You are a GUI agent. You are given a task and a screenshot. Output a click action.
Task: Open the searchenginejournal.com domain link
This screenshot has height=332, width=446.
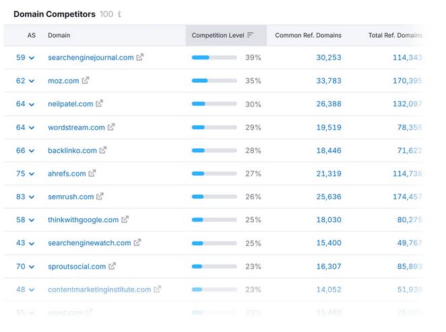tap(91, 57)
